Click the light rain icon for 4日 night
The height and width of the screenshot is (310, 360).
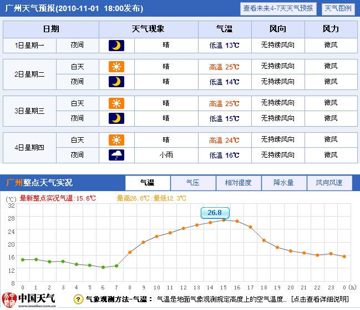(x=116, y=155)
